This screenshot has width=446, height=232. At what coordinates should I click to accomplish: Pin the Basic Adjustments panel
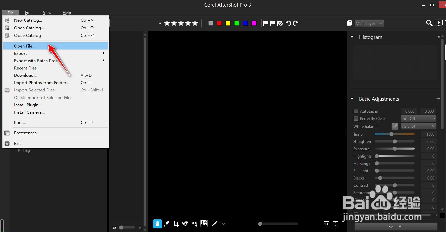(x=438, y=99)
